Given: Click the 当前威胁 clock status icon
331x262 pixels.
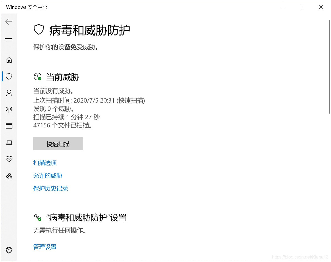Looking at the screenshot, I should click(x=37, y=77).
